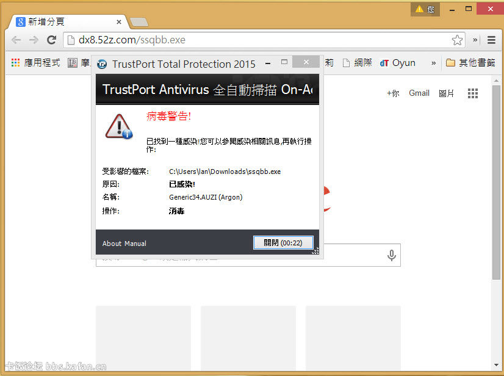Click the scrollbar down arrow

[x=496, y=365]
